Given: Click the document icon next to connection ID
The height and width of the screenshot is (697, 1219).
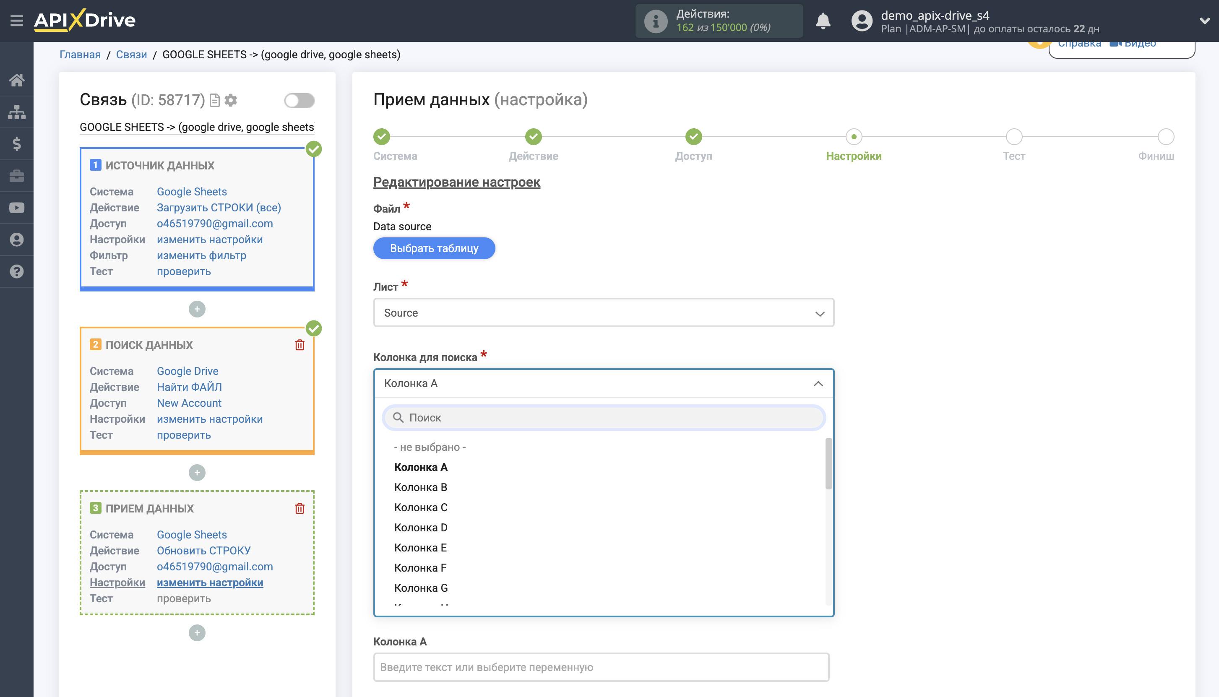Looking at the screenshot, I should point(215,100).
